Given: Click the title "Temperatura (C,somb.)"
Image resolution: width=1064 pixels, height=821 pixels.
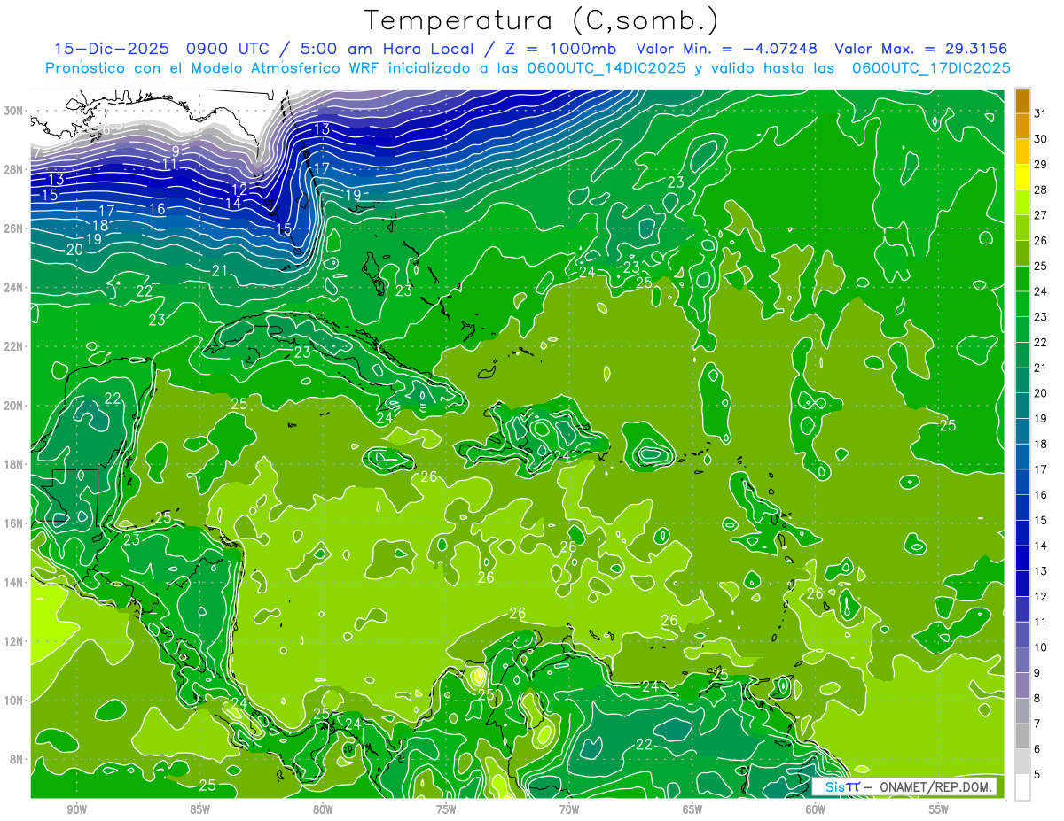Looking at the screenshot, I should click(542, 20).
